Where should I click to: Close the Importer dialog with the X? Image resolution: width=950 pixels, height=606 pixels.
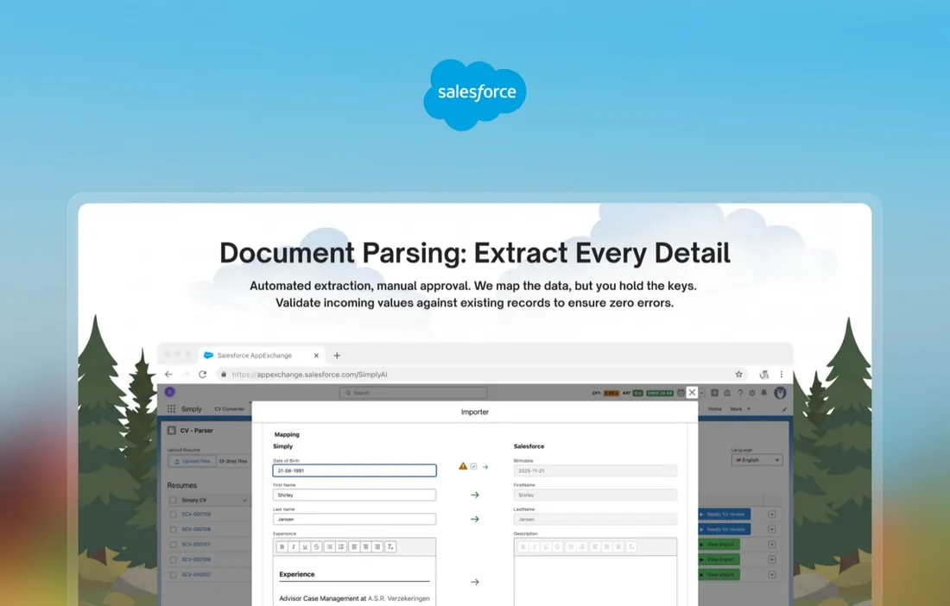tap(692, 392)
